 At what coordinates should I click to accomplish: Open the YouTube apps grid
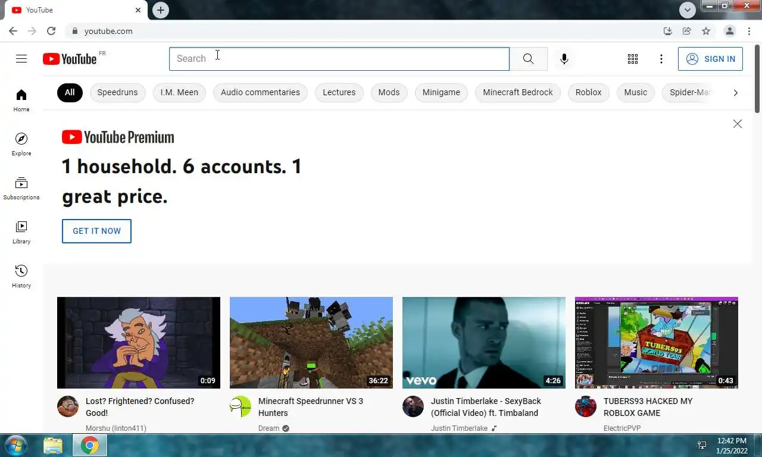point(633,58)
